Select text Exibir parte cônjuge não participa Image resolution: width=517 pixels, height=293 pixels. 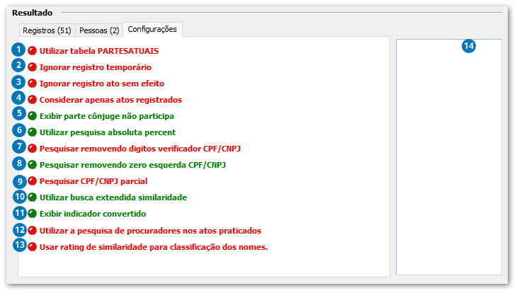click(106, 116)
